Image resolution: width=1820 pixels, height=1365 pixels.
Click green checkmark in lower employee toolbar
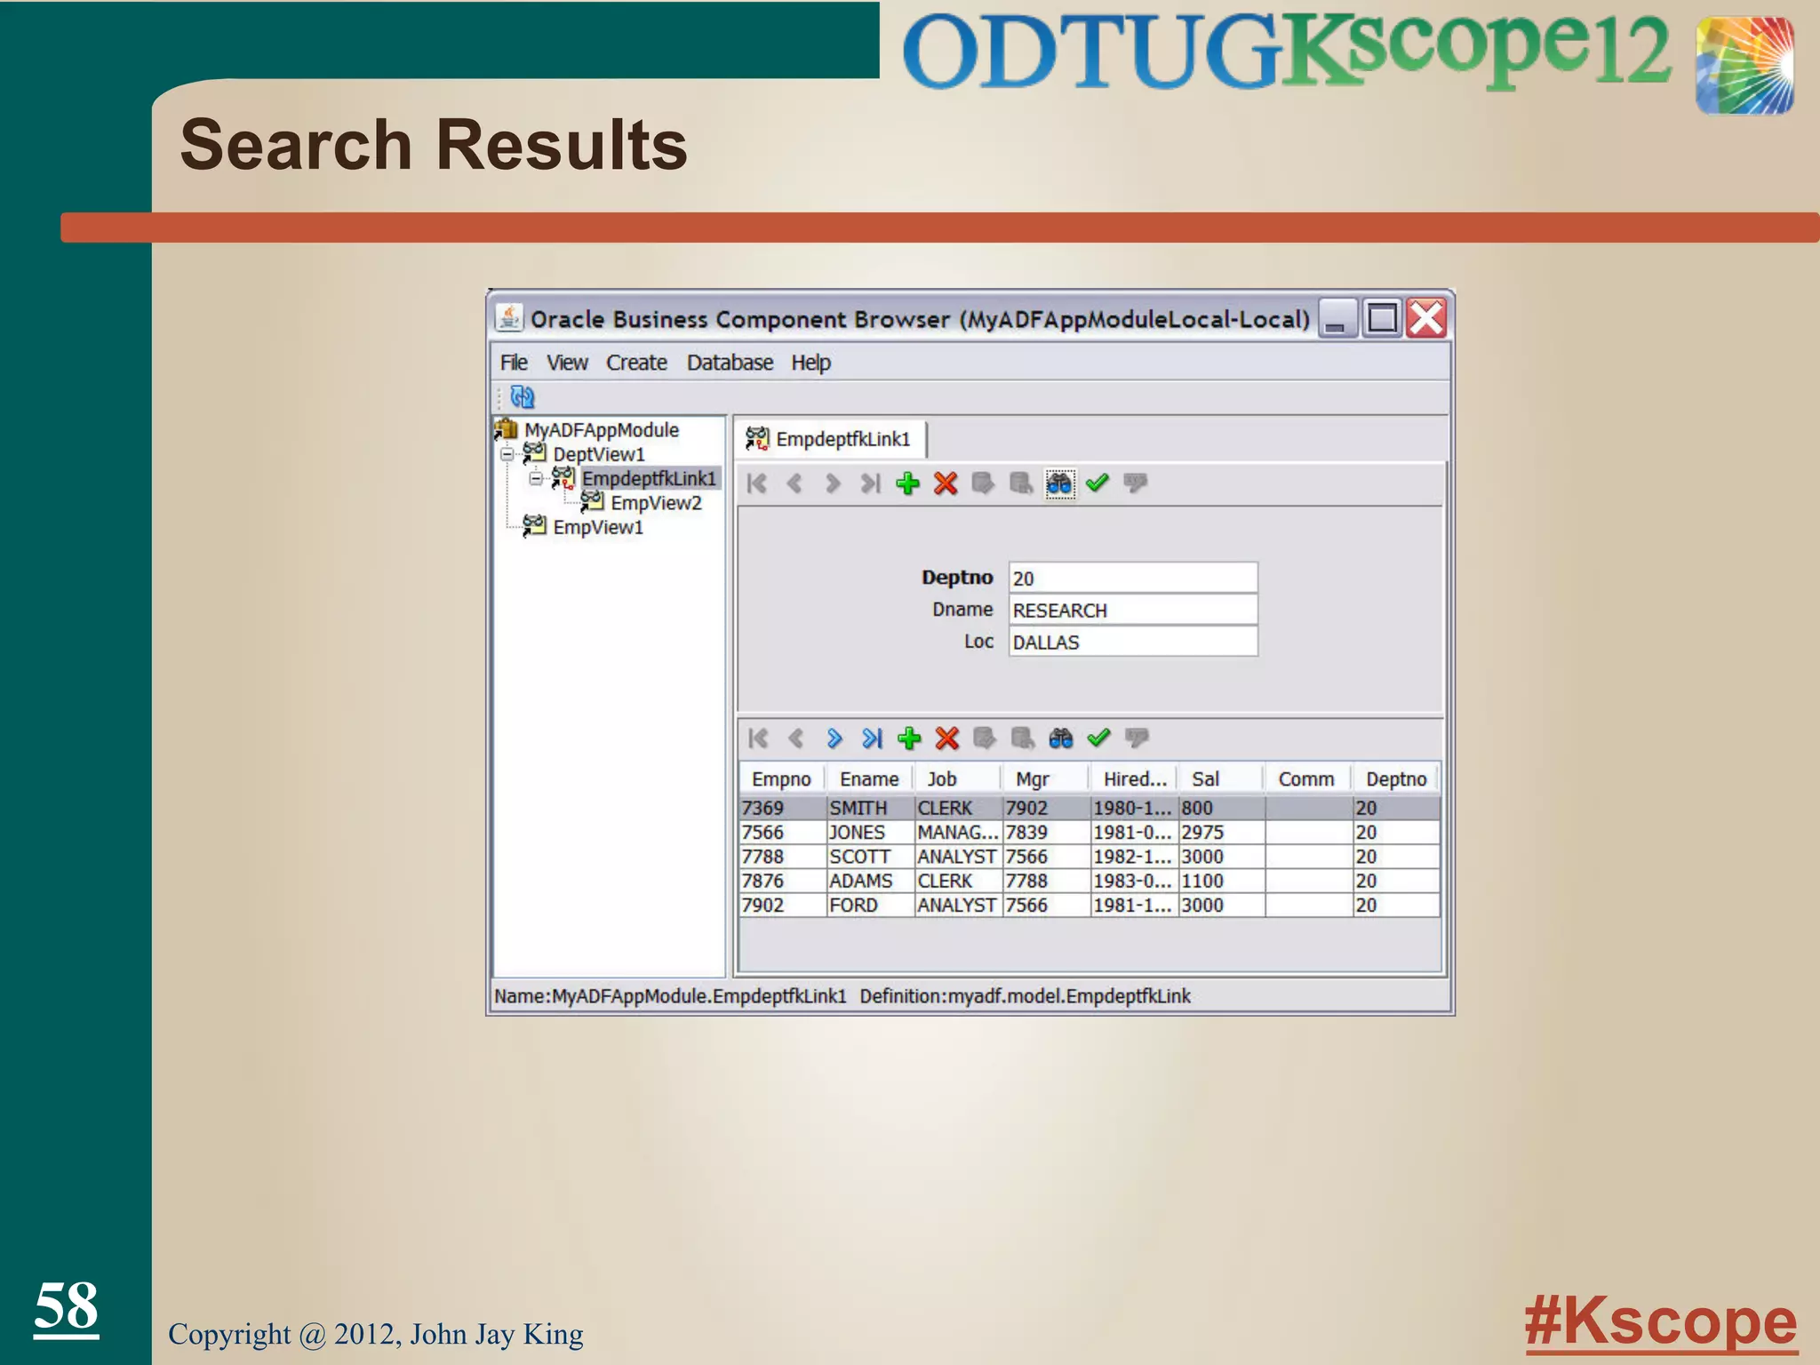[x=1099, y=738]
